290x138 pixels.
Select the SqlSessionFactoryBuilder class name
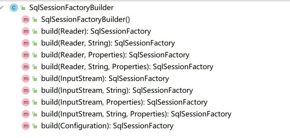(71, 8)
